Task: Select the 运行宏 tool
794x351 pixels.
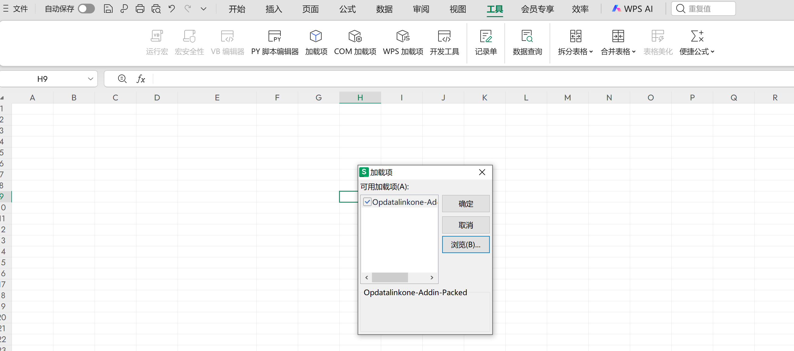Action: pyautogui.click(x=157, y=42)
